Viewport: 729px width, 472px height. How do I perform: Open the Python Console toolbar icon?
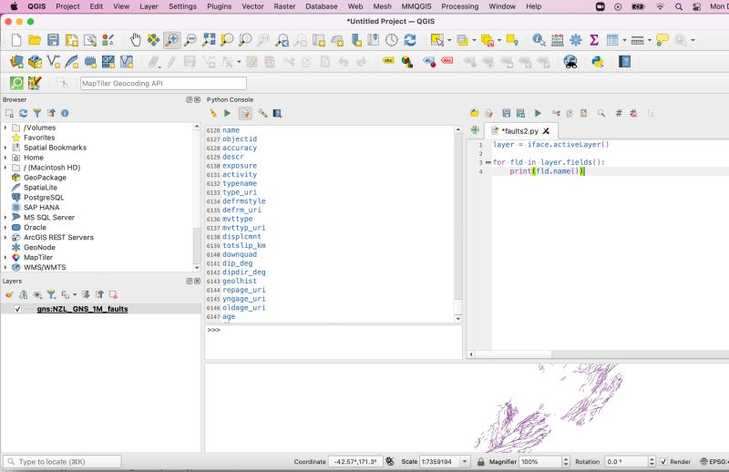click(x=598, y=62)
